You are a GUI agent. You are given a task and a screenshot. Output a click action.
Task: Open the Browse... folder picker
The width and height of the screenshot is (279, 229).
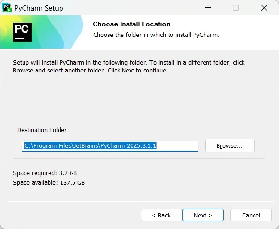(230, 145)
